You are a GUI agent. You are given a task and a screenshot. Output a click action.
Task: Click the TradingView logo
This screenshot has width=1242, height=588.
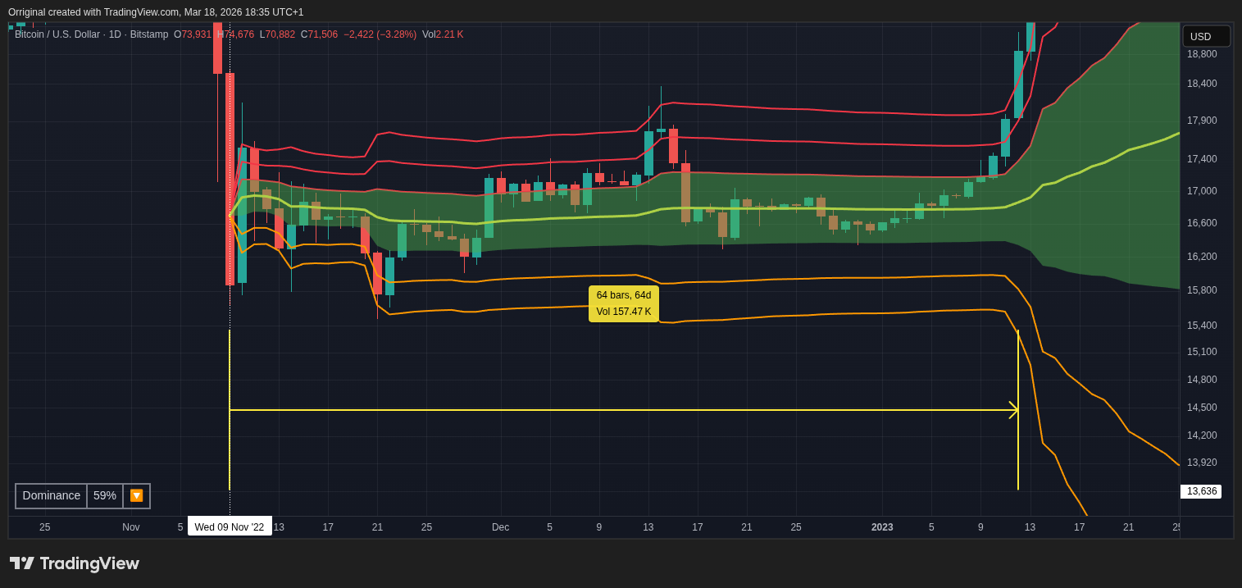click(x=75, y=563)
